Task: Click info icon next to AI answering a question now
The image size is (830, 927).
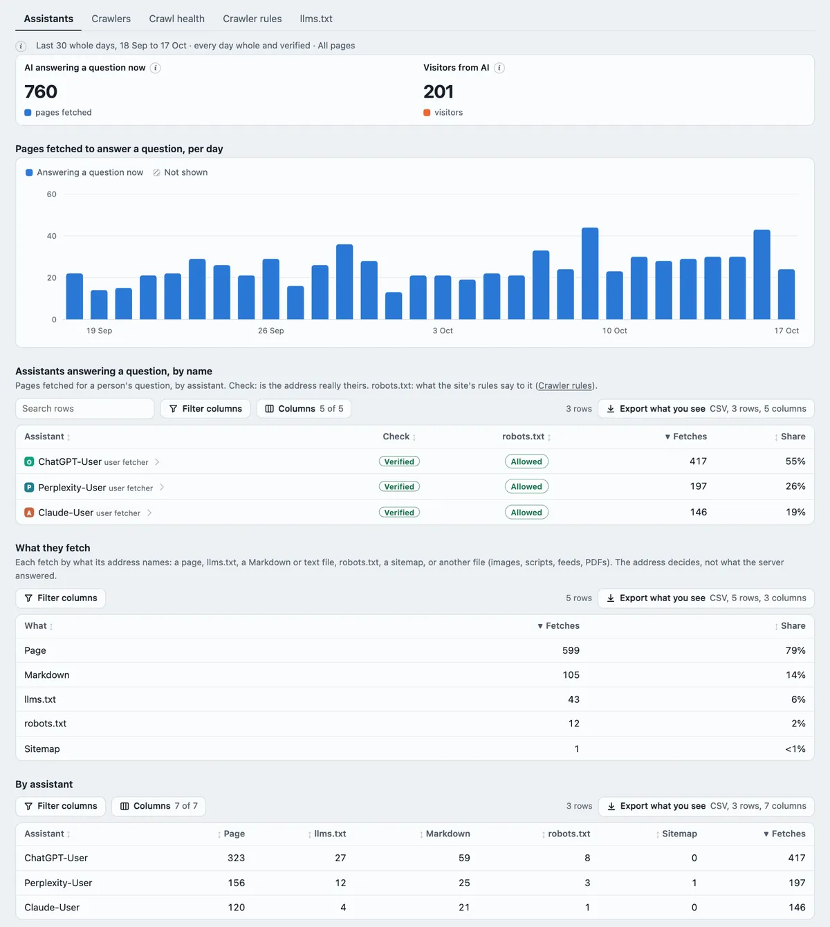Action: (x=156, y=68)
